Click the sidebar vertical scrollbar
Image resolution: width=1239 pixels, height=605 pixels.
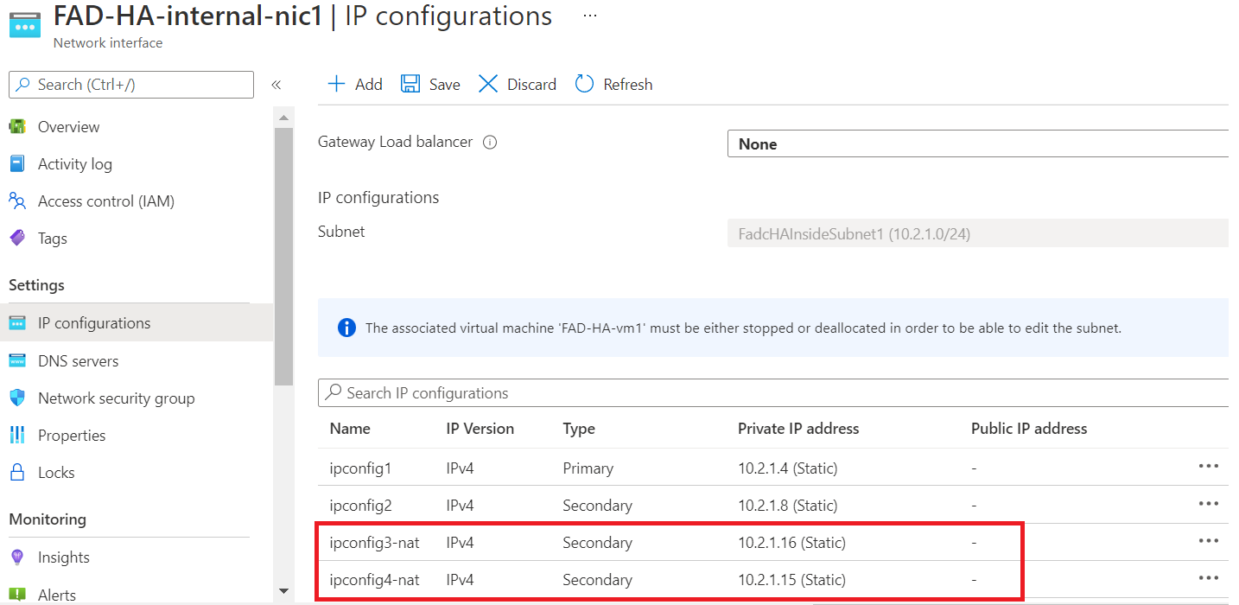(x=283, y=259)
